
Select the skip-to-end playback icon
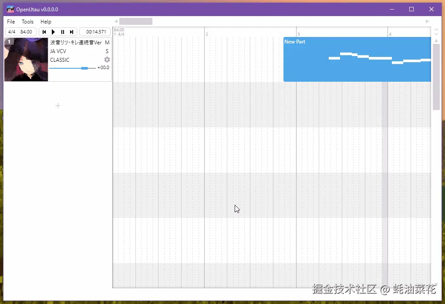pos(72,31)
